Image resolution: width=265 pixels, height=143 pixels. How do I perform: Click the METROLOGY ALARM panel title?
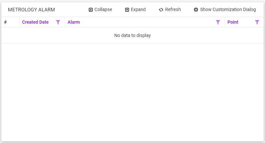click(x=31, y=10)
